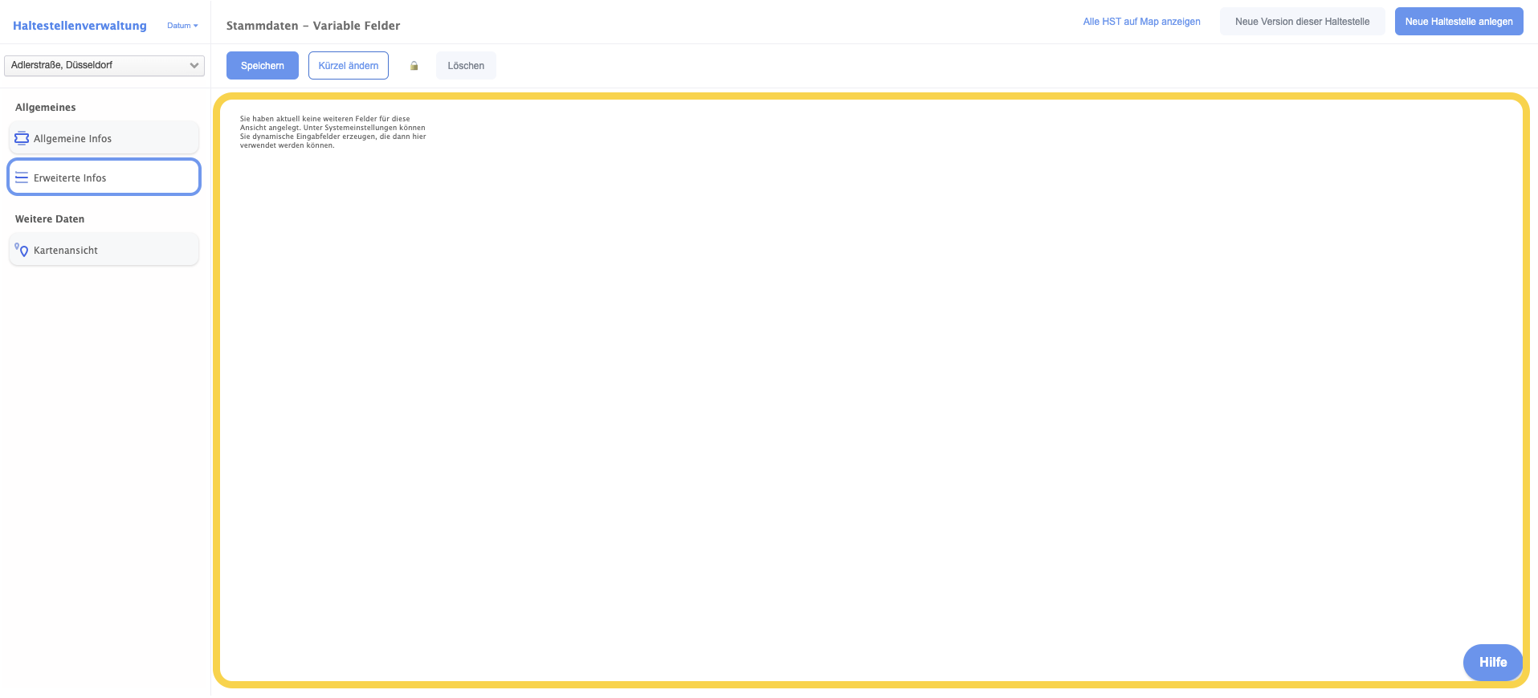This screenshot has width=1538, height=698.
Task: Click the notice text about missing fields
Action: click(x=332, y=132)
